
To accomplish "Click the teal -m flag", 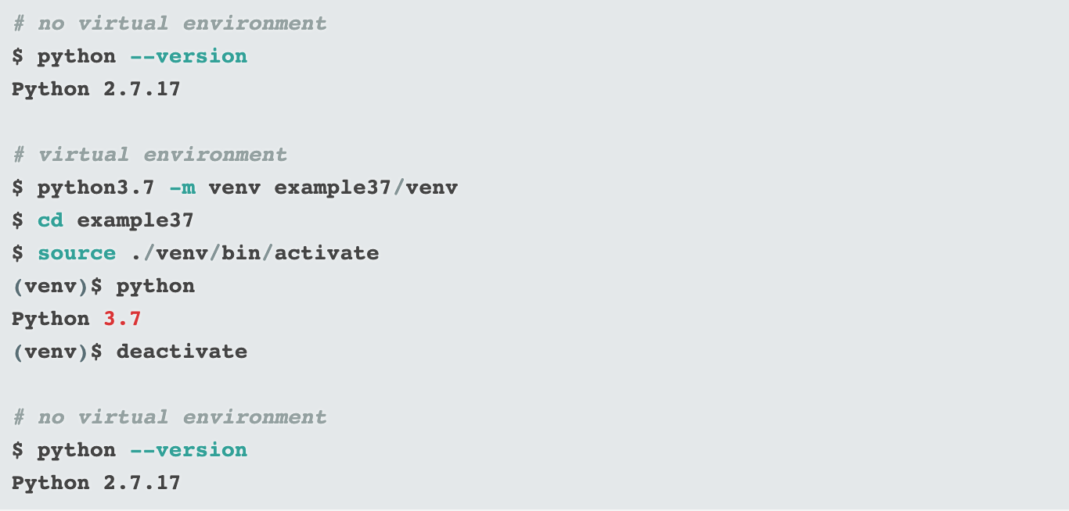I will point(182,188).
